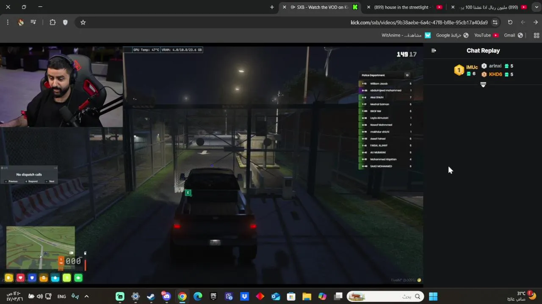Click the shield extension icon
The width and height of the screenshot is (542, 304).
(65, 22)
